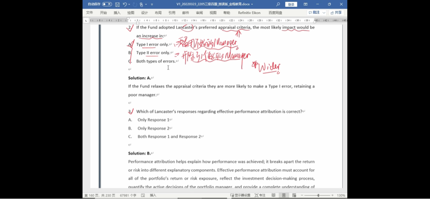Screen dimensions: 430x199
Task: Click option 'Only Response 1'
Action: (153, 120)
